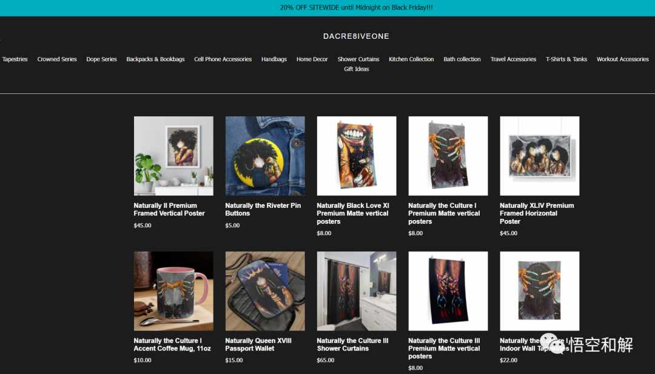View the Shower Curtains category

(x=358, y=59)
